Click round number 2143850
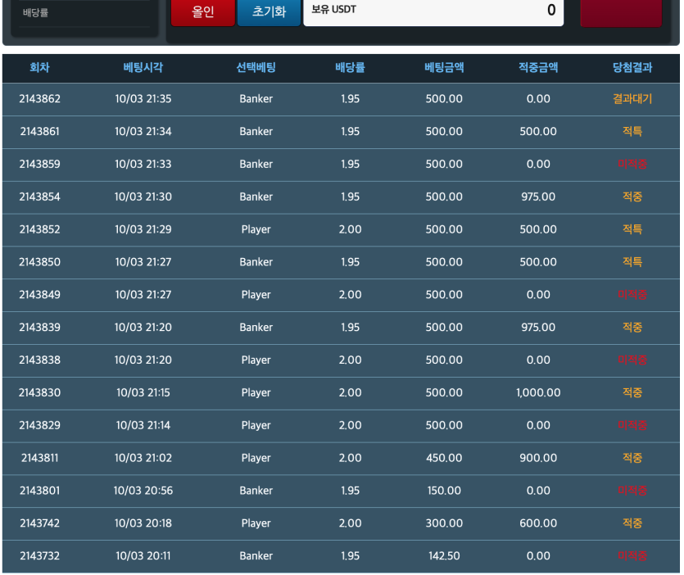Screen dimensions: 684x575 pos(39,263)
